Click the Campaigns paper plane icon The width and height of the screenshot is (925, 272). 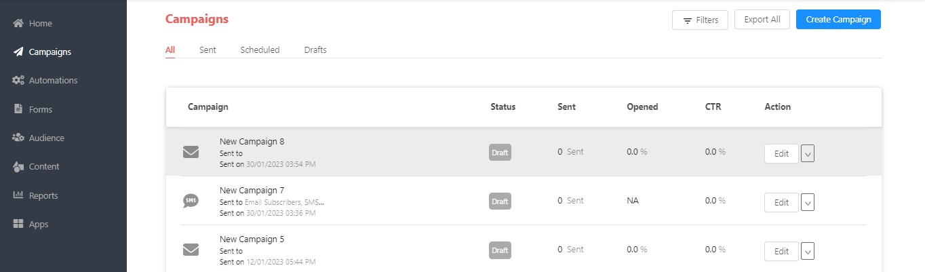(18, 52)
